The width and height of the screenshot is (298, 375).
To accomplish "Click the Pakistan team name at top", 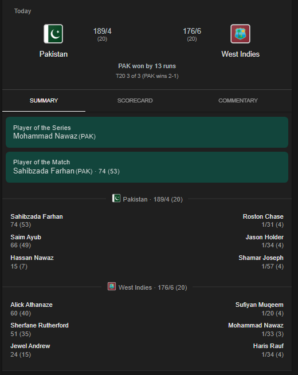I will [x=53, y=54].
